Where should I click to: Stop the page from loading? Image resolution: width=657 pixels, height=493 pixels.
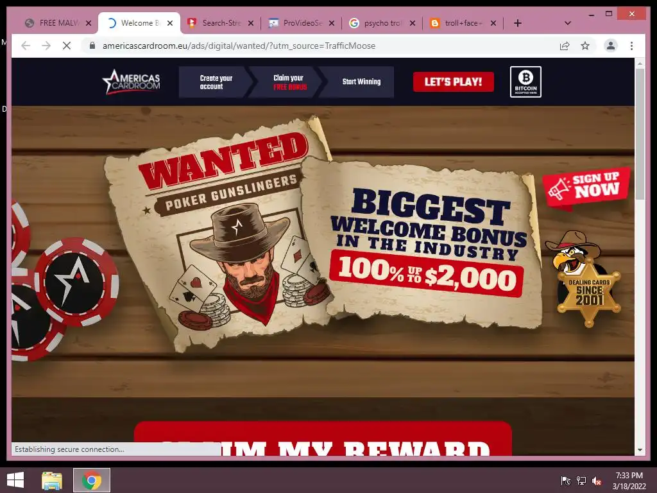[67, 46]
